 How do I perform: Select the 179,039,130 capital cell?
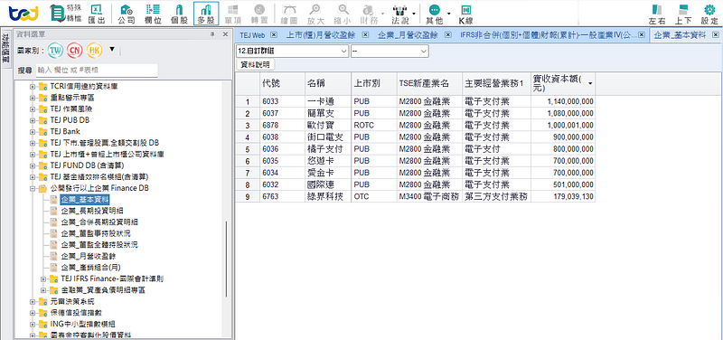563,196
